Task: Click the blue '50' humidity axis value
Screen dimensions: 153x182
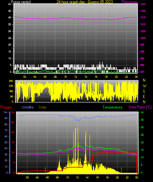Action: 6,143
